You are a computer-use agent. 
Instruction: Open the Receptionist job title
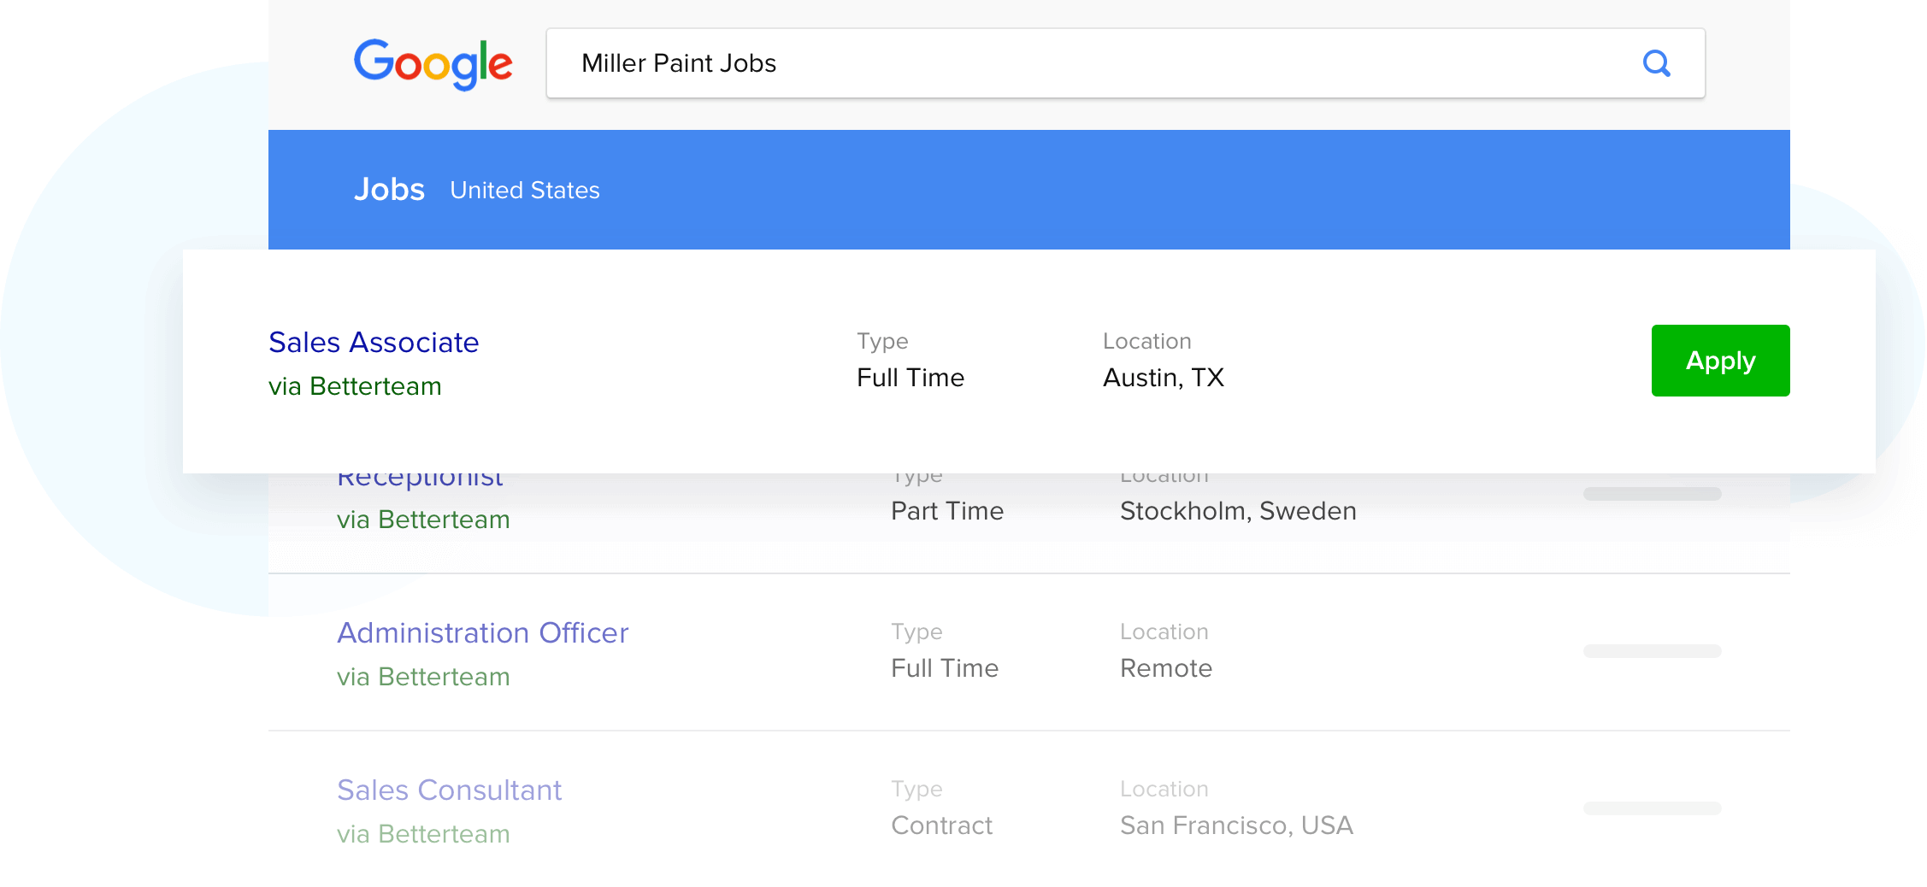tap(420, 480)
